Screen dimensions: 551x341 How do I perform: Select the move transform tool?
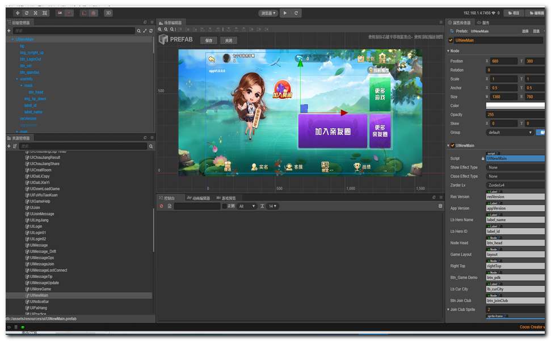18,12
